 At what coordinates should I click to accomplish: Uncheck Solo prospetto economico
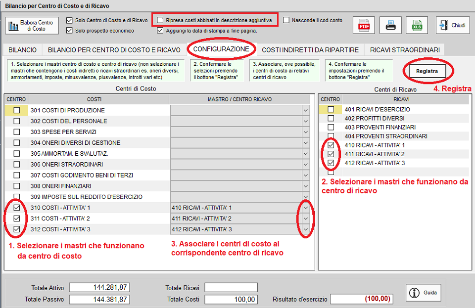tap(69, 31)
